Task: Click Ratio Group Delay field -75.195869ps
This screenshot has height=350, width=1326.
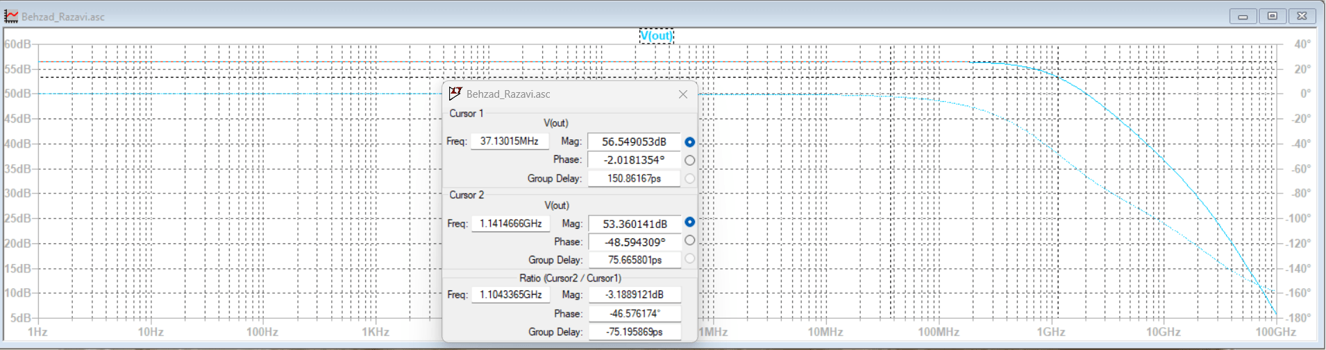Action: click(x=635, y=332)
